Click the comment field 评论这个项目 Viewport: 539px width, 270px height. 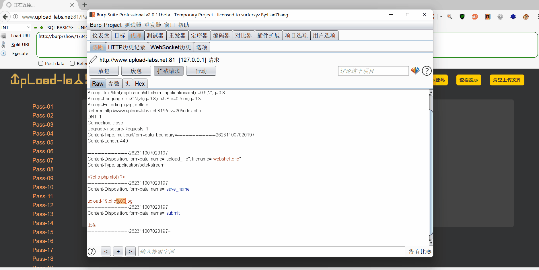tap(373, 71)
